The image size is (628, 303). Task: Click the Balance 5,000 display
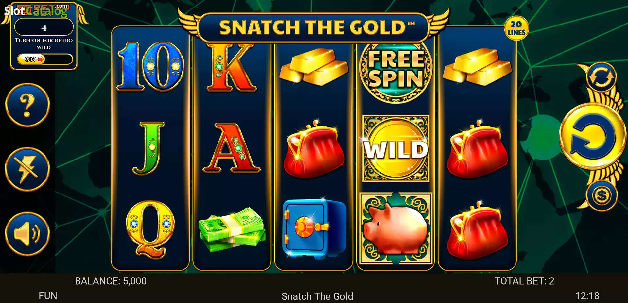[111, 281]
